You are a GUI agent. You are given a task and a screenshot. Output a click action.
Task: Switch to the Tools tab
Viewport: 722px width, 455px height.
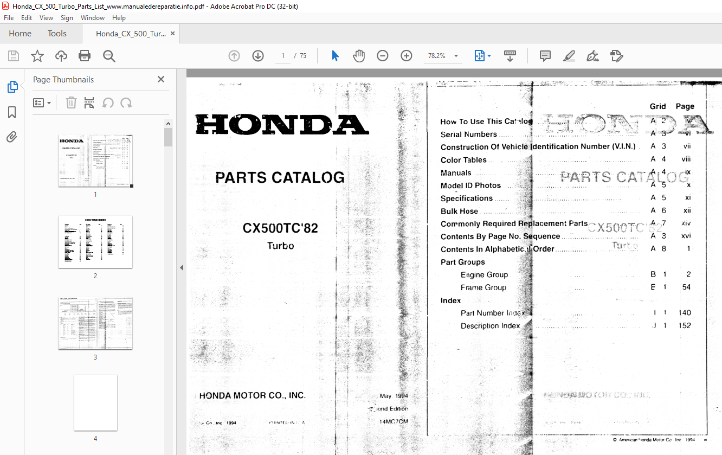pos(57,33)
